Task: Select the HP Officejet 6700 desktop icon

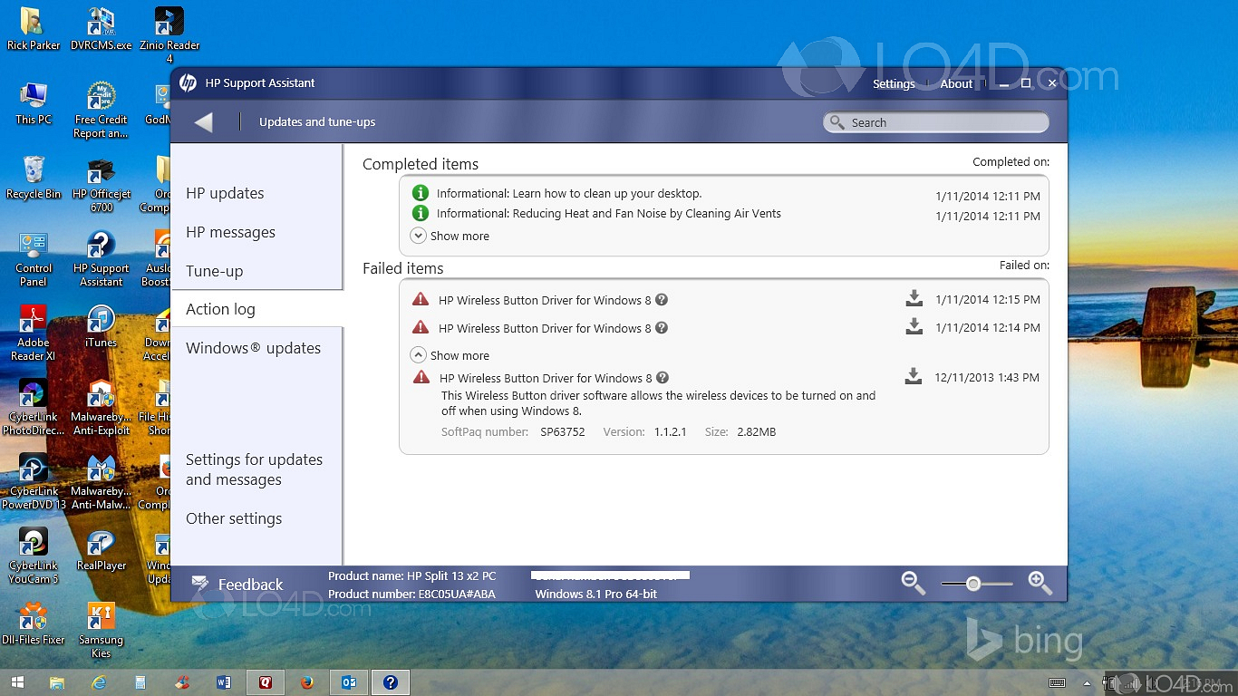Action: tap(102, 184)
